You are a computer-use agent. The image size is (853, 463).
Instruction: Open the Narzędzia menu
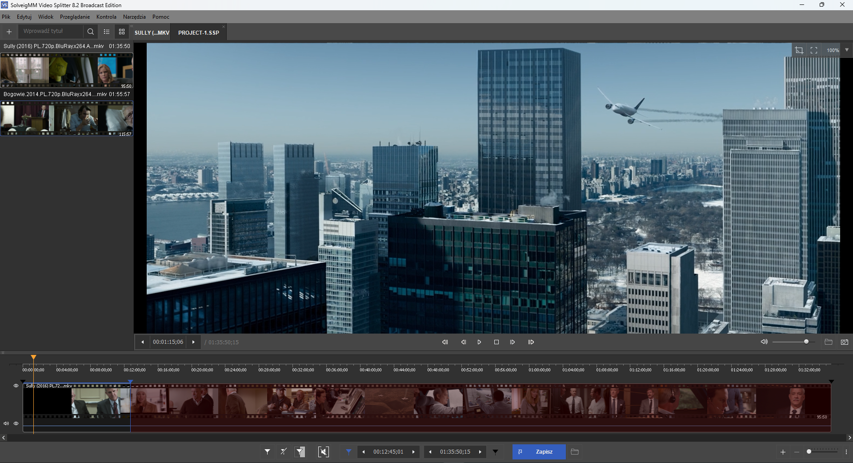pyautogui.click(x=134, y=17)
